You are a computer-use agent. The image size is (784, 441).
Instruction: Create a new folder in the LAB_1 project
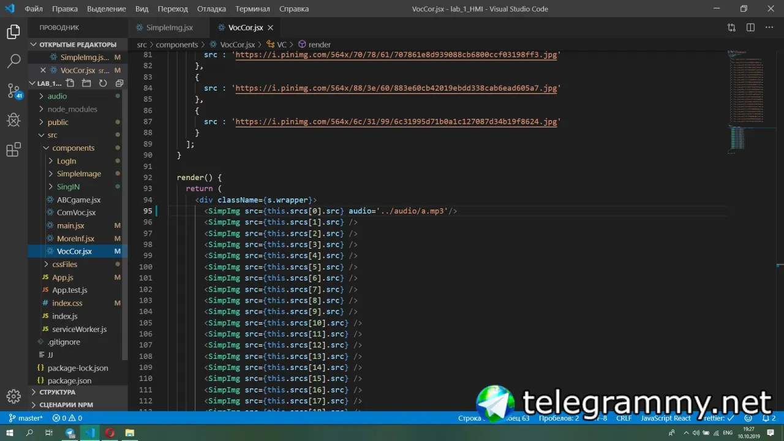pos(86,83)
